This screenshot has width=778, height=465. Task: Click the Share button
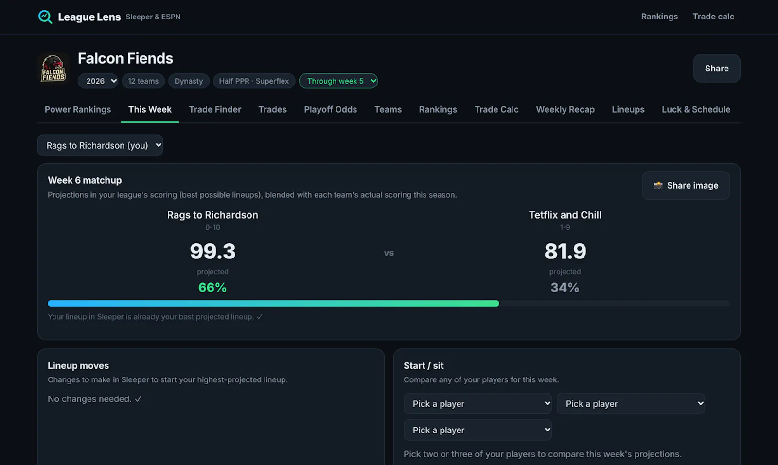coord(717,69)
